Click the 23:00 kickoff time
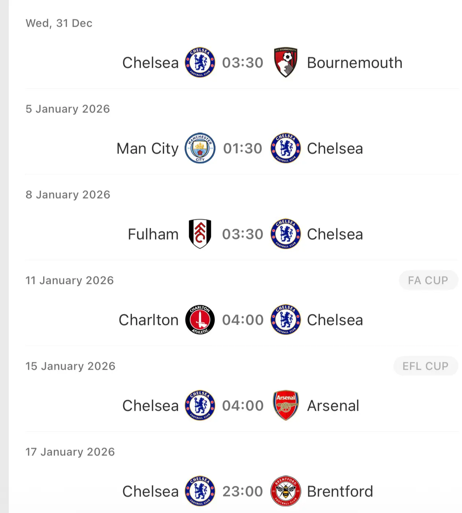 243,491
